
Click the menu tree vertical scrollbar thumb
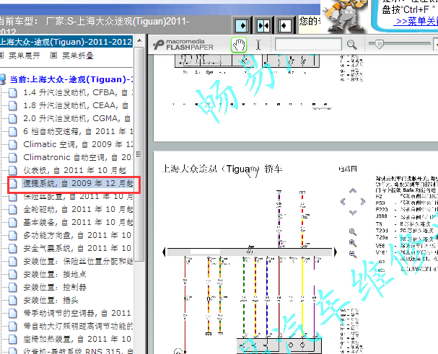pyautogui.click(x=139, y=154)
